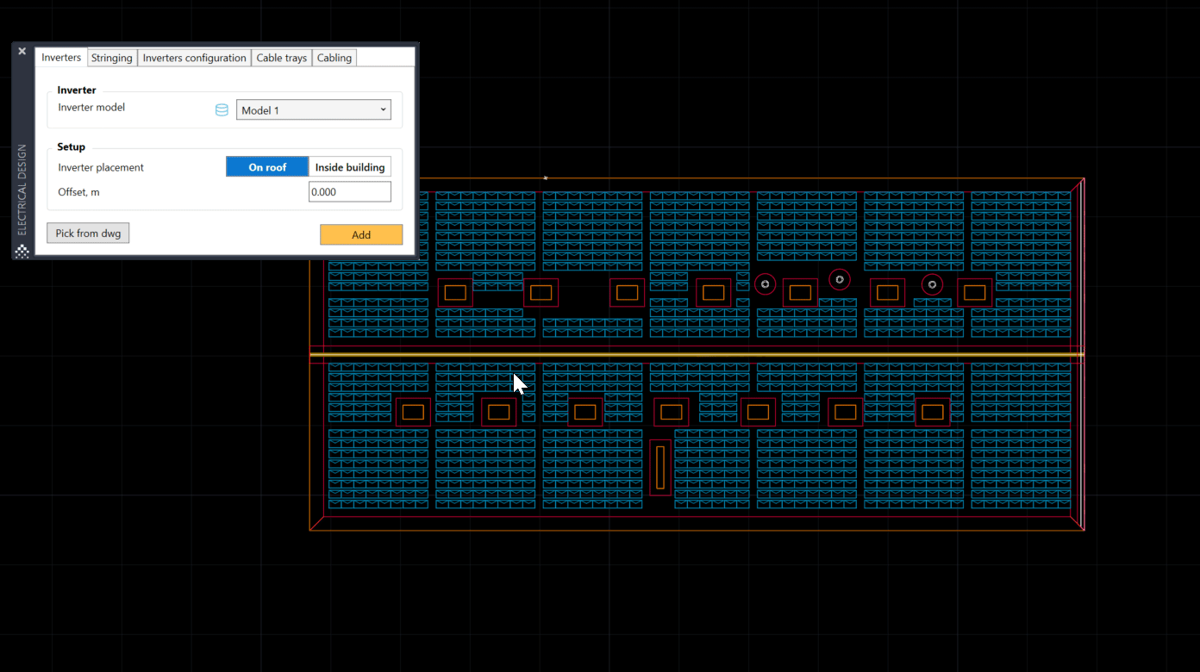Select the middle circular vent symbol
The image size is (1200, 672).
click(x=839, y=279)
